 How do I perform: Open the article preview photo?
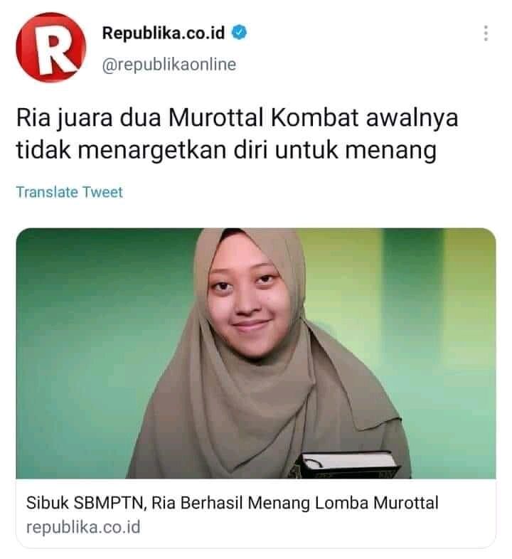coord(255,353)
